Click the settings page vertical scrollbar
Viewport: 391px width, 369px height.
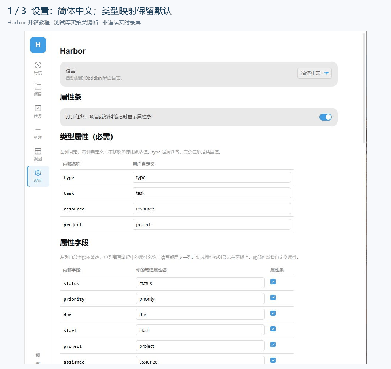click(364, 88)
